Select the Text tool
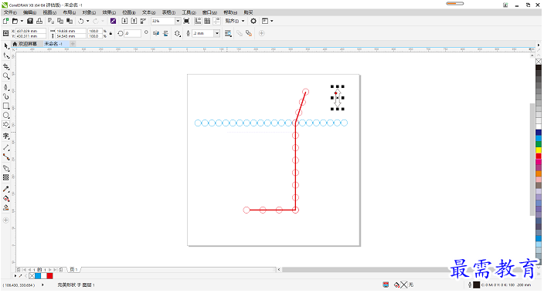544x293 pixels. (6, 136)
